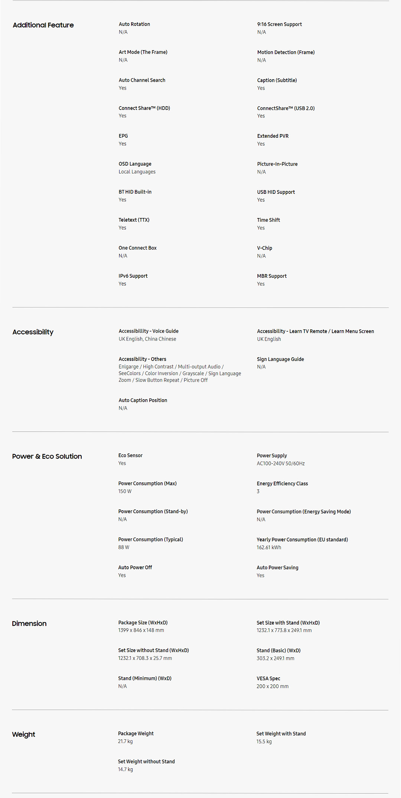Click the VESA Spec label
The height and width of the screenshot is (798, 401).
pos(268,678)
